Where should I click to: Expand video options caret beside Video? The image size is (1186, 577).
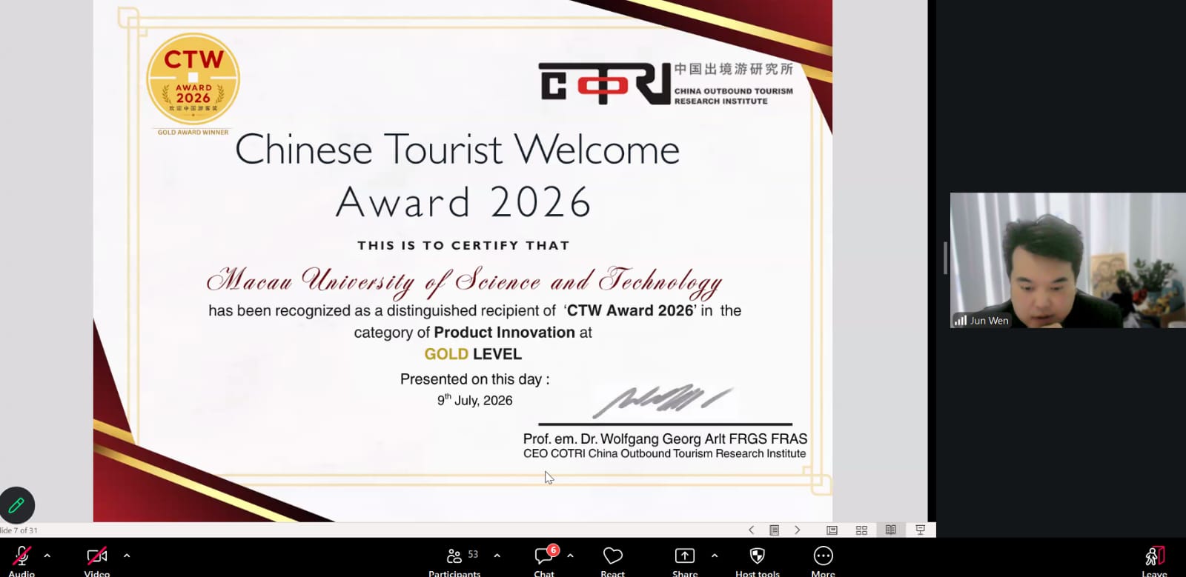(x=127, y=555)
